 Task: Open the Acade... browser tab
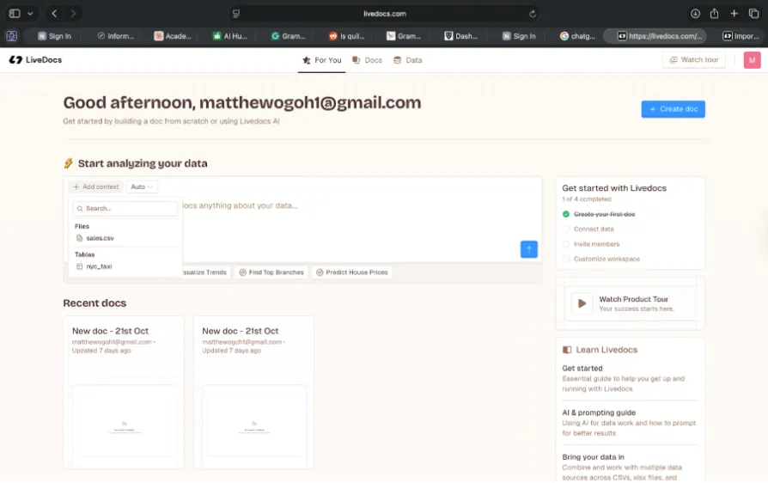coord(173,36)
